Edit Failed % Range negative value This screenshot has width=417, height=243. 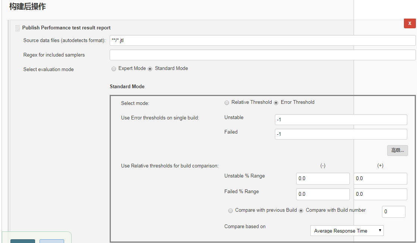tap(323, 194)
